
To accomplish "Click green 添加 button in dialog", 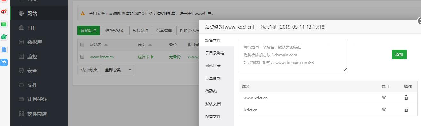I will [x=399, y=54].
